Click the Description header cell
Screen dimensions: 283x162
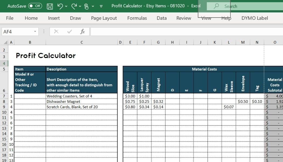coord(82,69)
